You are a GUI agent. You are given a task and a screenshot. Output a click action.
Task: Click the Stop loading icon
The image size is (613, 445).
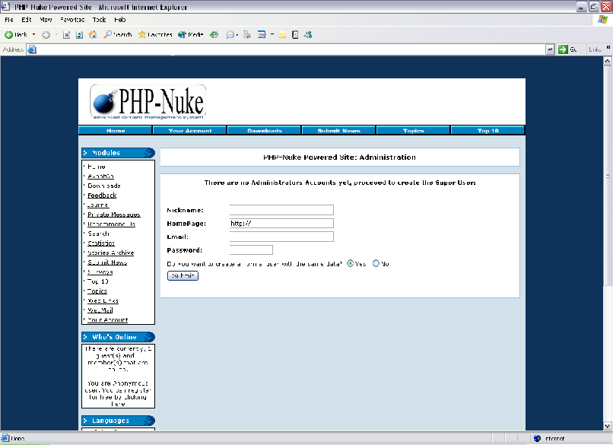[x=67, y=34]
